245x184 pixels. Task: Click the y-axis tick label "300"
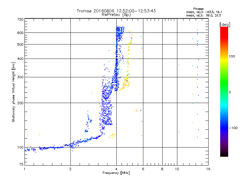pyautogui.click(x=20, y=77)
